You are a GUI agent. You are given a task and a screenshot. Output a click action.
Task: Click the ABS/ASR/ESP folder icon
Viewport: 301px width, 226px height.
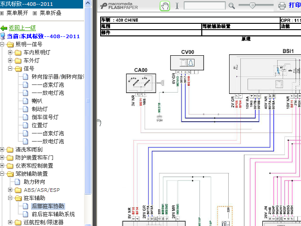(x=18, y=190)
